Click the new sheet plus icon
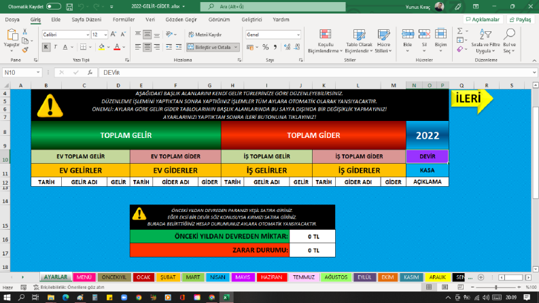This screenshot has height=303, width=539. (481, 277)
